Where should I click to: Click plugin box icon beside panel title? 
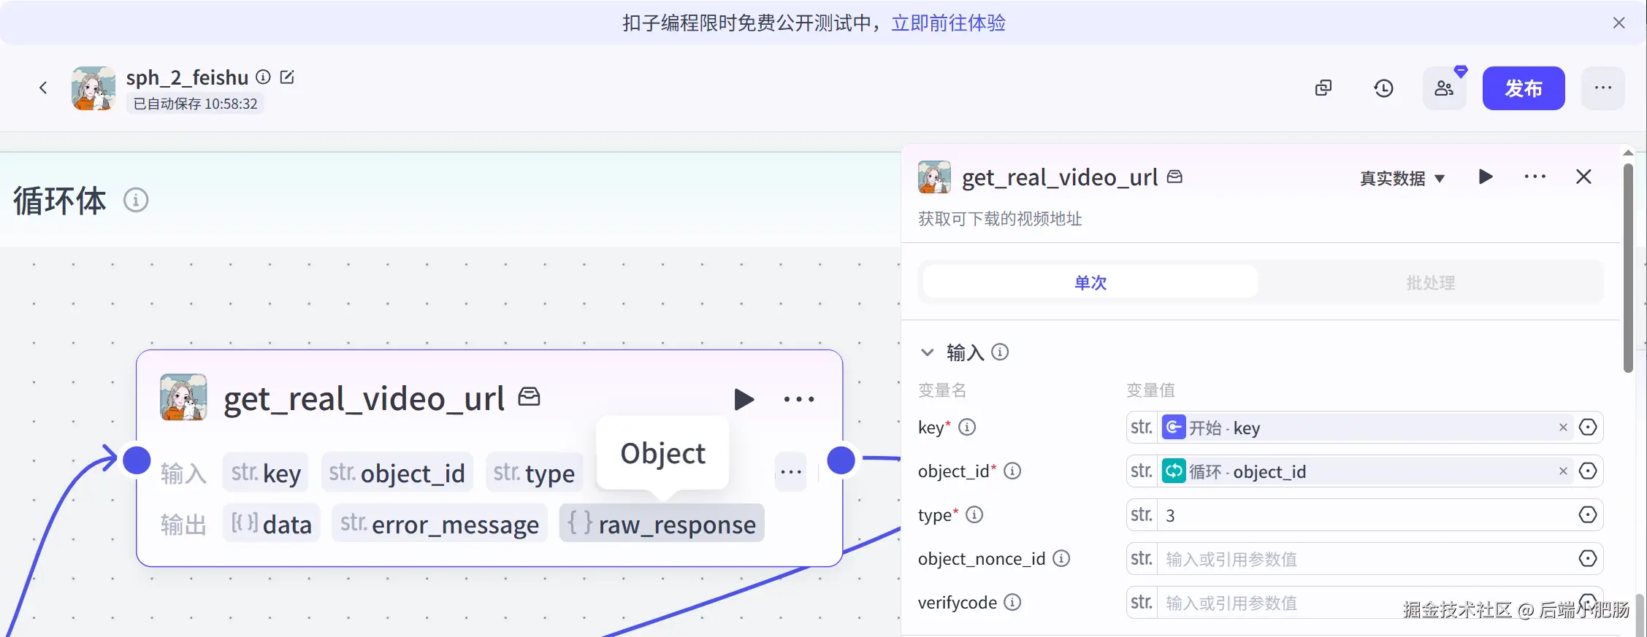point(1174,177)
